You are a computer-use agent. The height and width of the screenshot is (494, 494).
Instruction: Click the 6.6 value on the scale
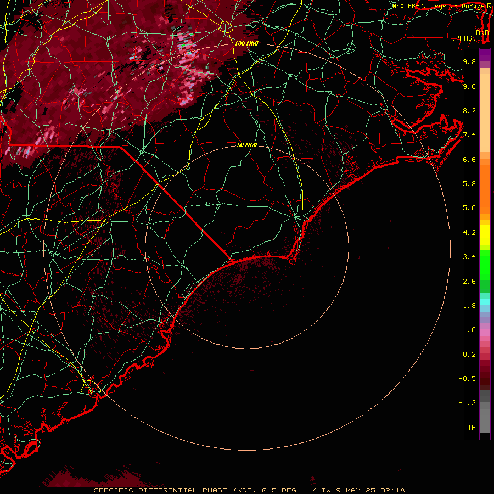[469, 159]
